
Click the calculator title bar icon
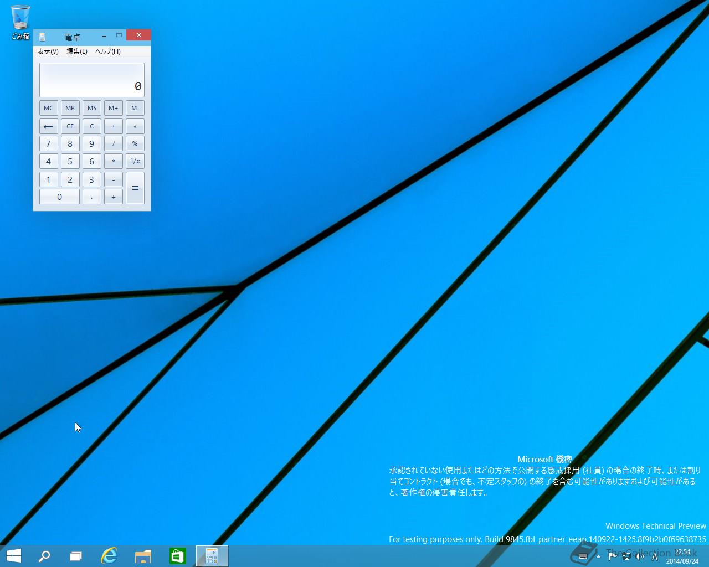(x=42, y=37)
